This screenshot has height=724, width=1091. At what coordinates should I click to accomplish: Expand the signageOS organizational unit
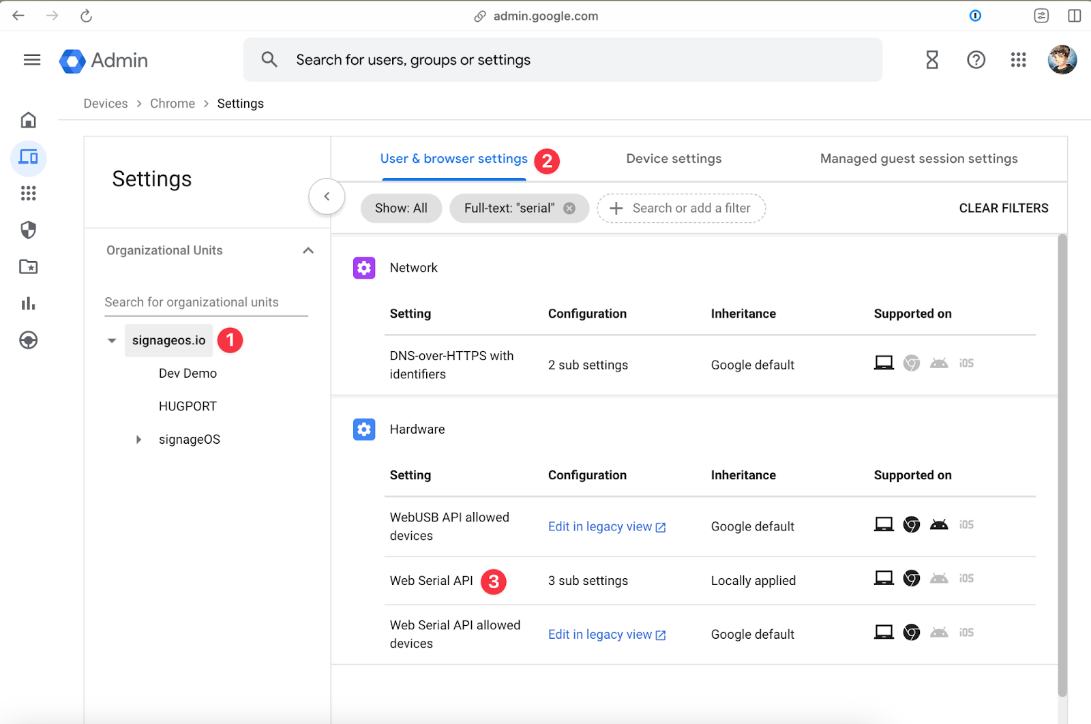(x=138, y=440)
